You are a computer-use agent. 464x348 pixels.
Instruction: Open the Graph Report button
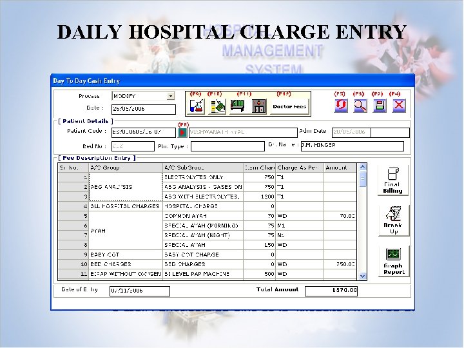click(x=394, y=261)
